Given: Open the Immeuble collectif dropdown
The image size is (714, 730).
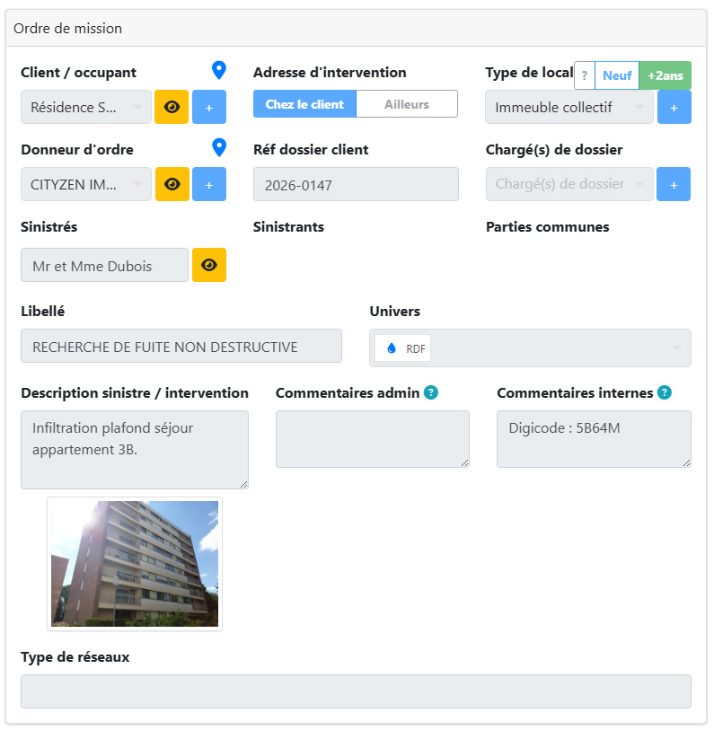Looking at the screenshot, I should click(569, 107).
